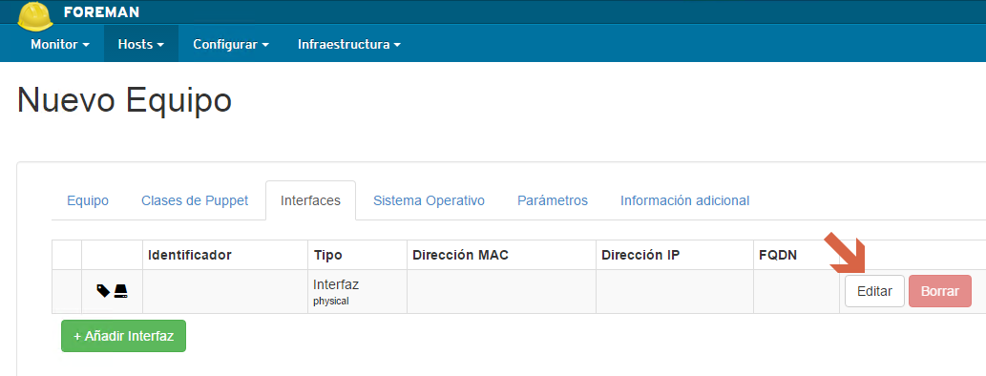Open the Monitor dropdown menu
This screenshot has height=376, width=986.
(x=60, y=45)
